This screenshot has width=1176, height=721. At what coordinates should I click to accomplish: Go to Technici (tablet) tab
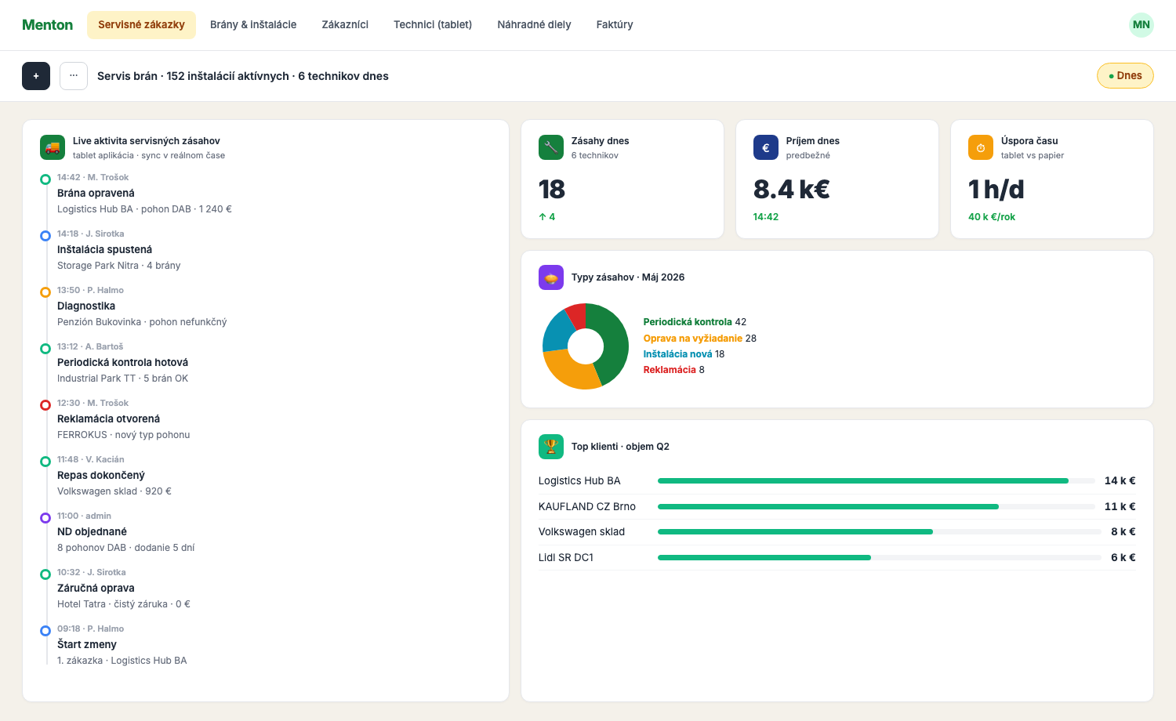point(433,25)
